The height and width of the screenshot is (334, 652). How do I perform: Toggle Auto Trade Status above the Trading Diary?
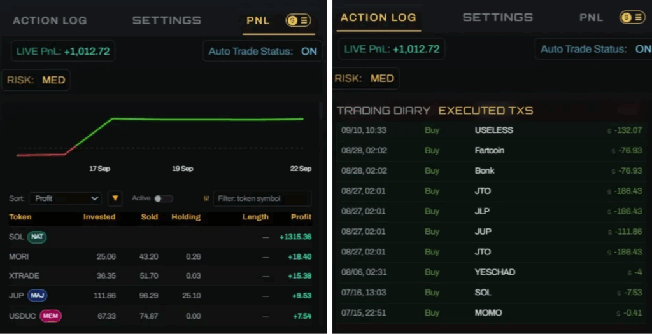click(642, 49)
